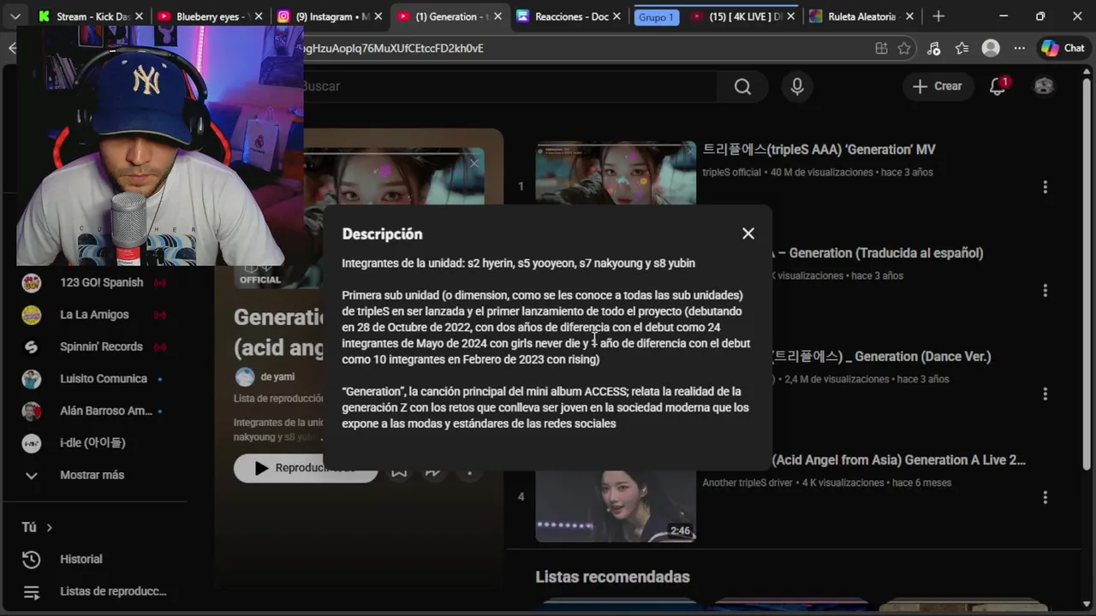The width and height of the screenshot is (1096, 616).
Task: Open Luisito Comunica subscription
Action: tap(94, 378)
